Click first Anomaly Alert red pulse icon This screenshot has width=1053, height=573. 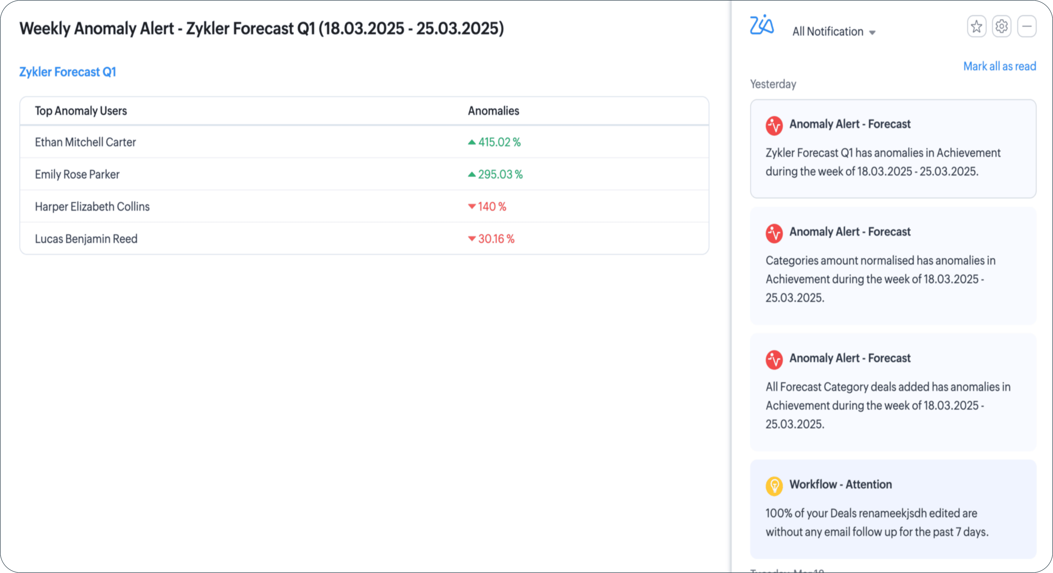point(774,125)
